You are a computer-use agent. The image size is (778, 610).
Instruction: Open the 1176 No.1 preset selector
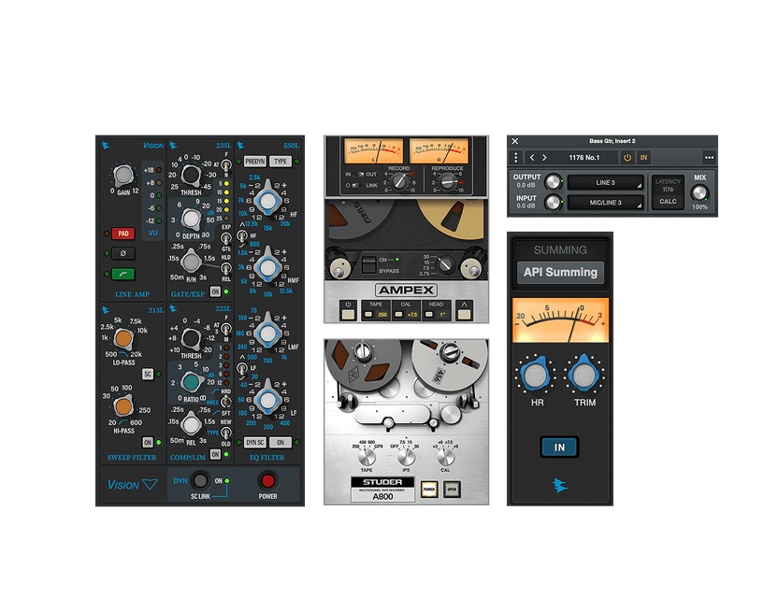click(584, 156)
